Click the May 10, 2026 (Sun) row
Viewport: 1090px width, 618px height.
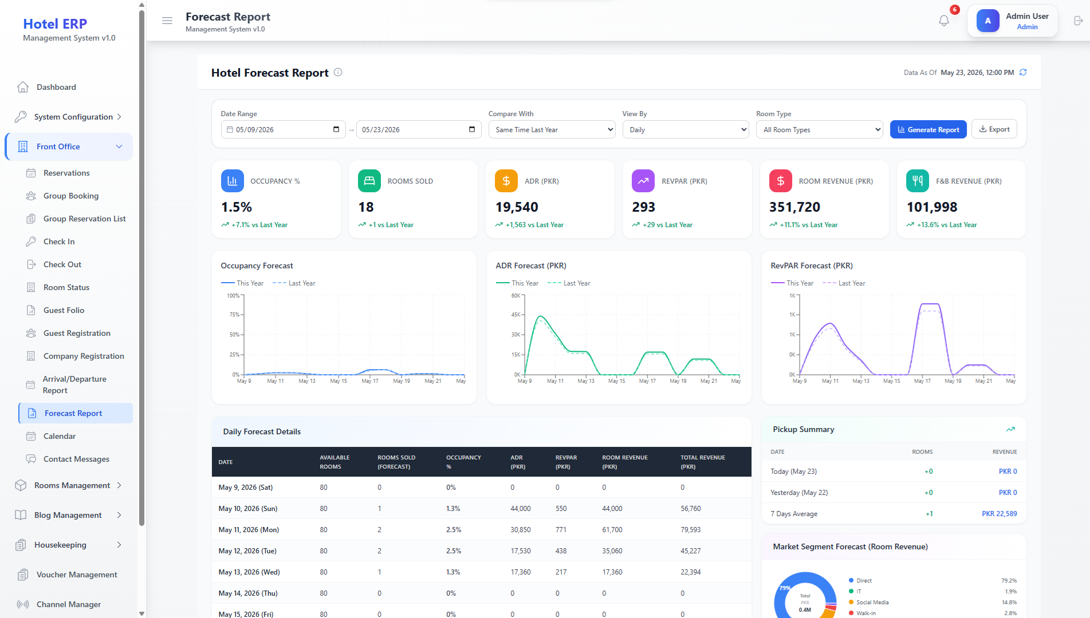pyautogui.click(x=481, y=509)
